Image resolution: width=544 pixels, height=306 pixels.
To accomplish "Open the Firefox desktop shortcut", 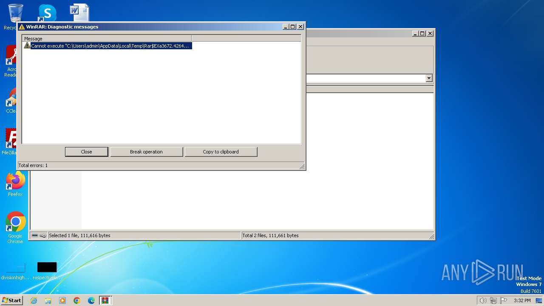I will coord(15,184).
